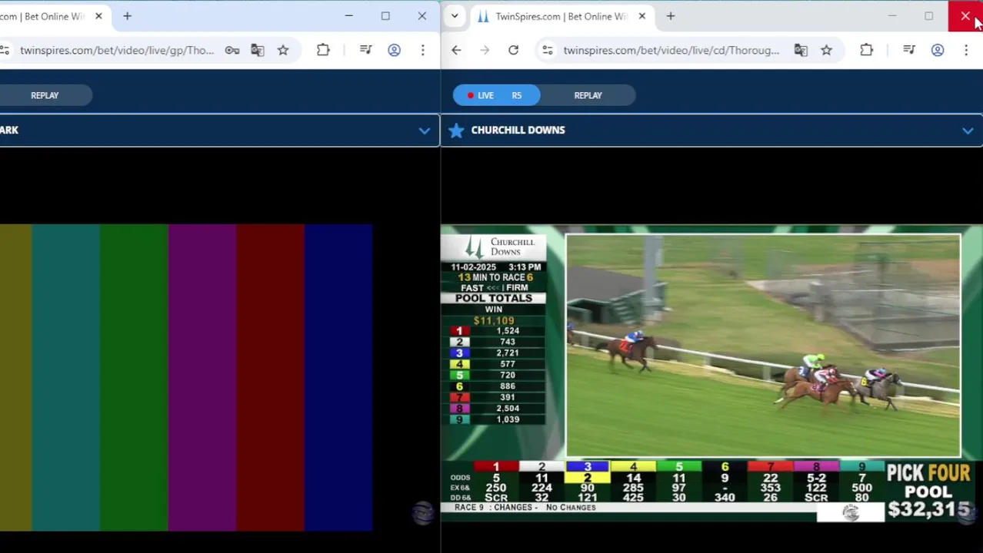Click site settings icon in left address bar
983x553 pixels.
5,50
